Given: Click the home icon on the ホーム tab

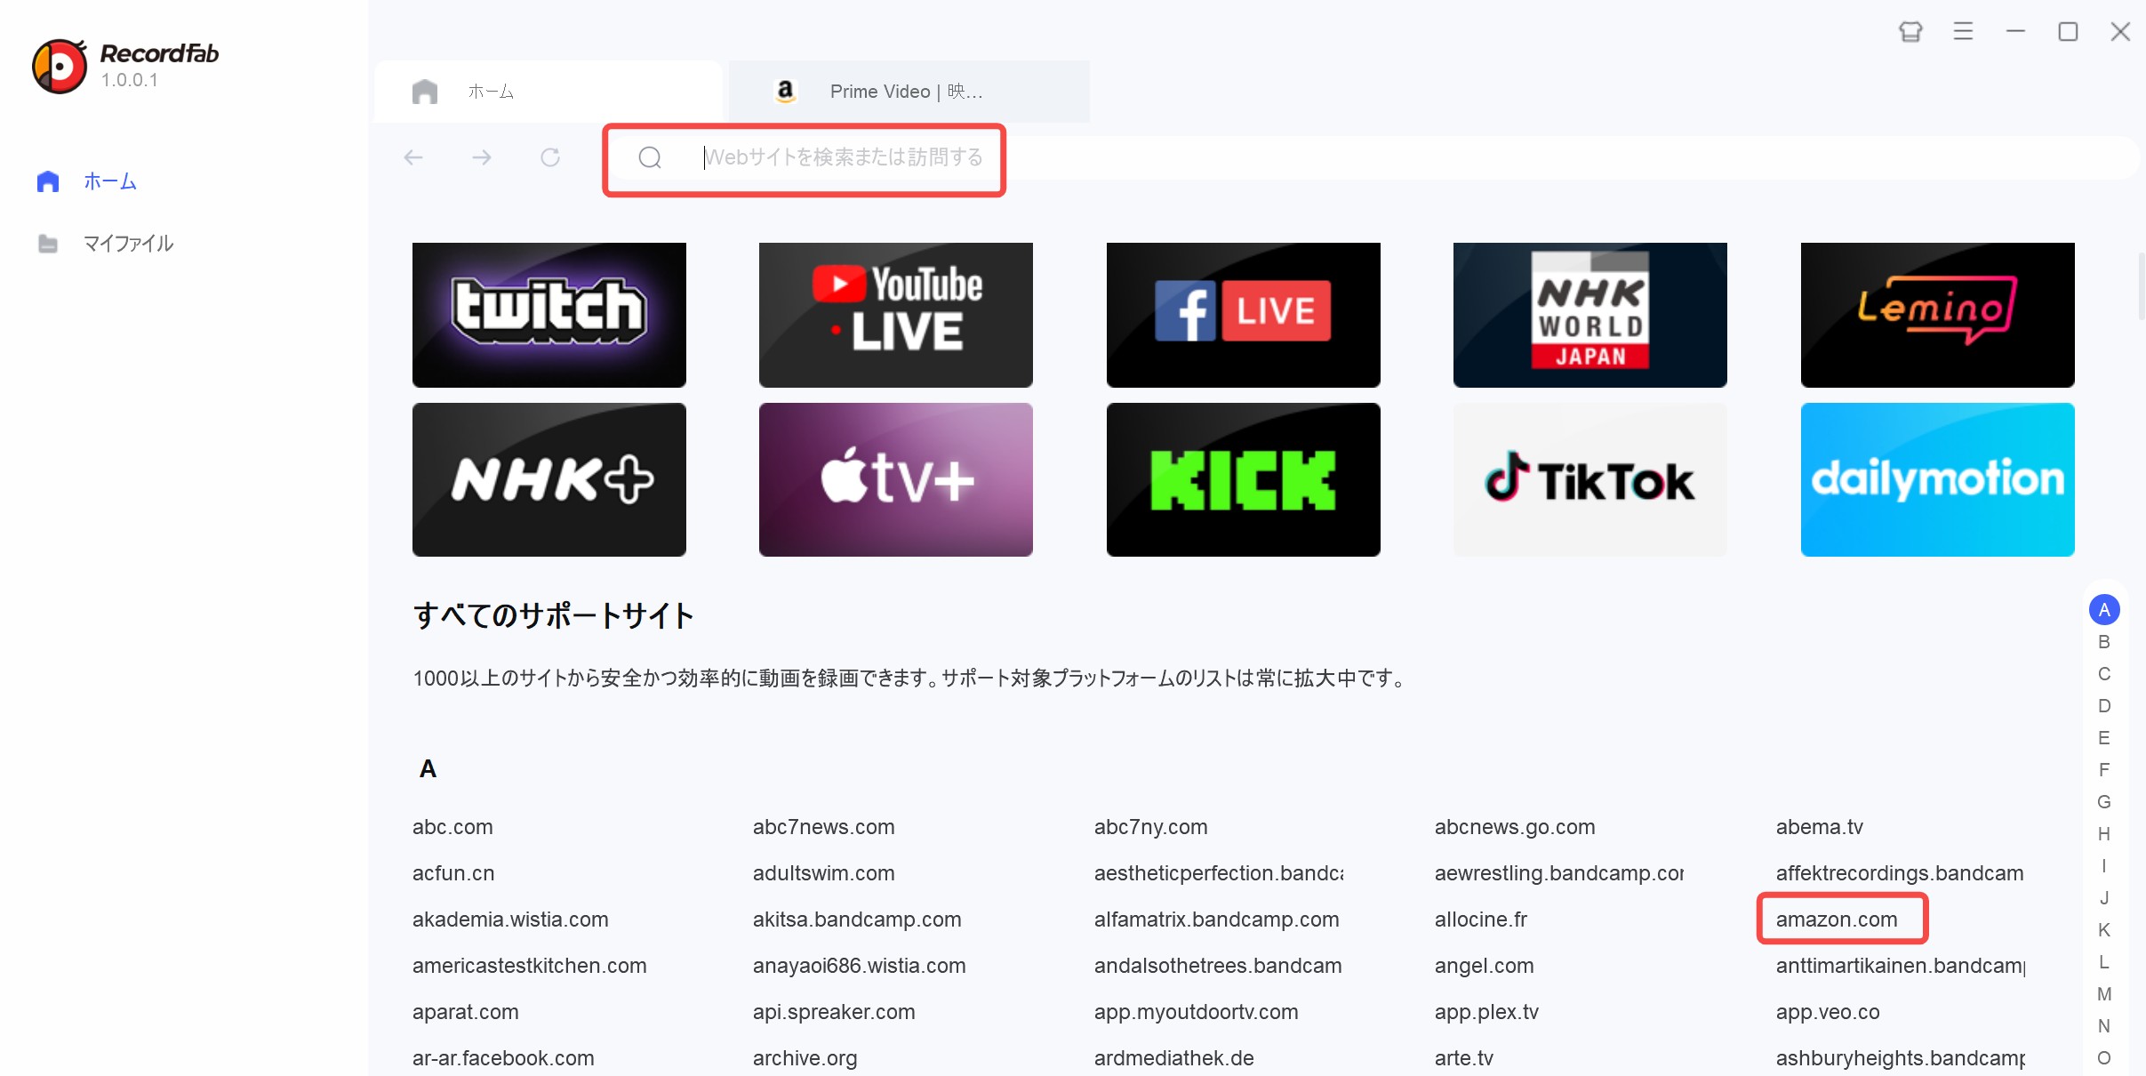Looking at the screenshot, I should (x=425, y=91).
